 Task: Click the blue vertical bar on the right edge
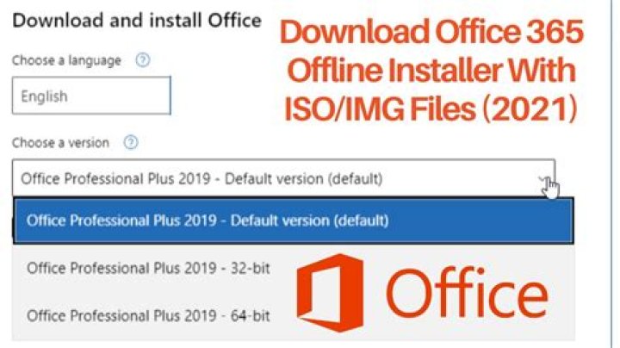612,258
